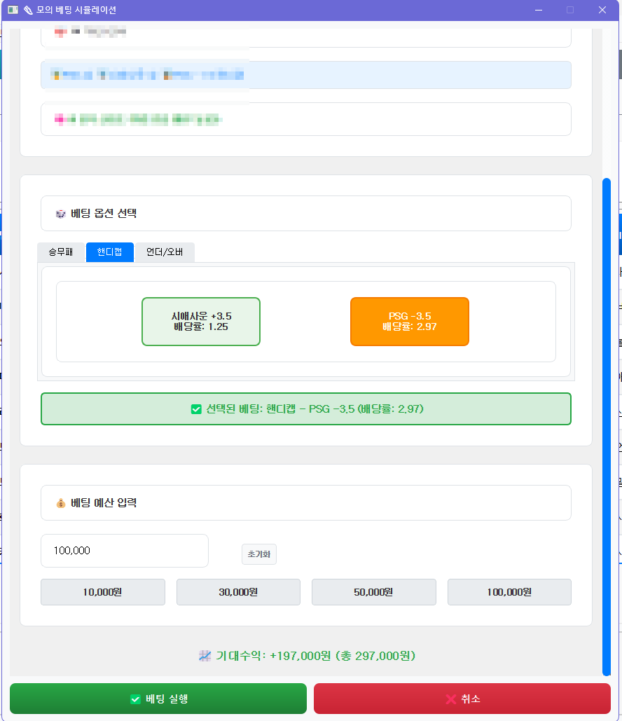Click the pencil icon in the title bar

point(29,10)
